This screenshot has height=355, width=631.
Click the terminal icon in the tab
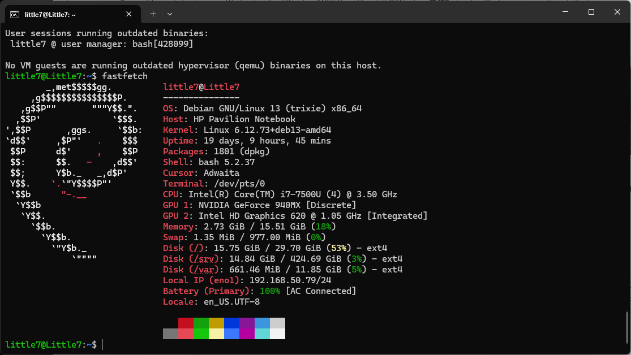coord(15,14)
